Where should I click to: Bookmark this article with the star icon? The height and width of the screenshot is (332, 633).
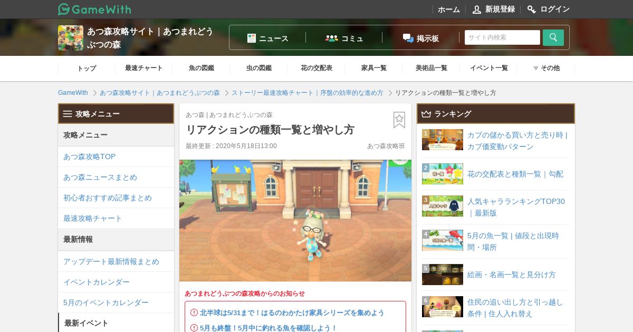click(x=399, y=120)
